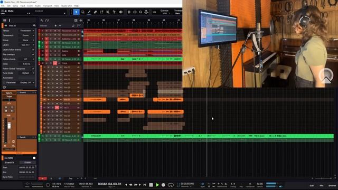Viewport: 338px width, 190px height.
Task: Toggle record arm on the track below Vox 32
Action: click(x=57, y=108)
